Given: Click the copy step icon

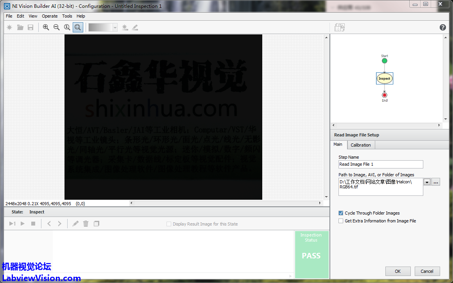Looking at the screenshot, I should pos(97,224).
